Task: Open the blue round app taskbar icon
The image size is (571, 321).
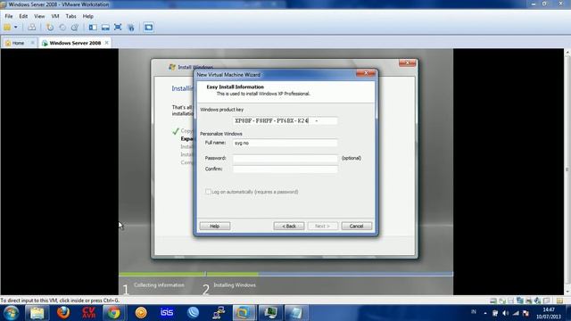Action: point(193,313)
